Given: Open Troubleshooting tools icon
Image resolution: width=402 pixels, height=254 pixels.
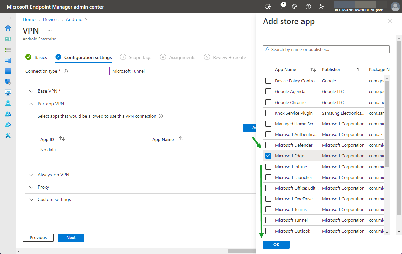Looking at the screenshot, I should [8, 135].
